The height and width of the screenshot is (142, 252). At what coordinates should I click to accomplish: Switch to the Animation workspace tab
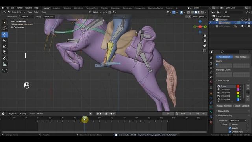[x=115, y=8]
